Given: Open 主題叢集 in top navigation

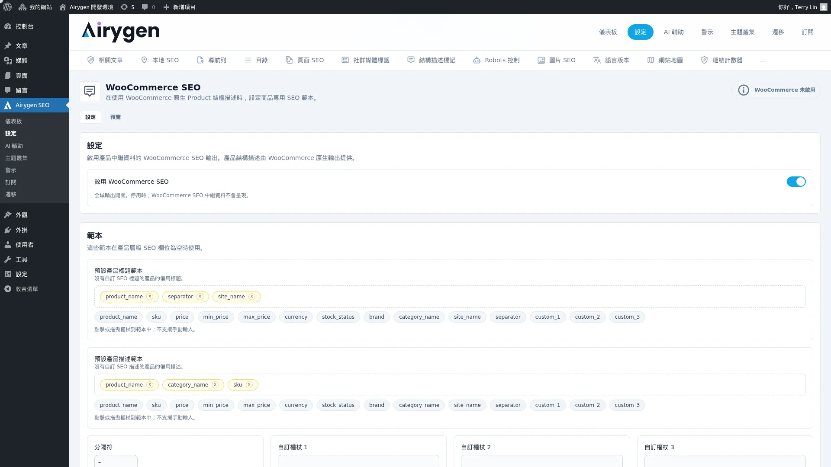Looking at the screenshot, I should pyautogui.click(x=742, y=32).
